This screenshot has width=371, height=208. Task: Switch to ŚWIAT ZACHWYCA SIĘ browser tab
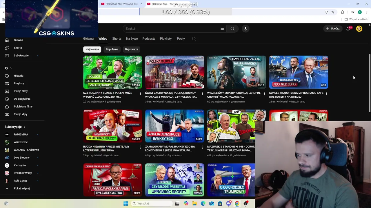point(121,4)
